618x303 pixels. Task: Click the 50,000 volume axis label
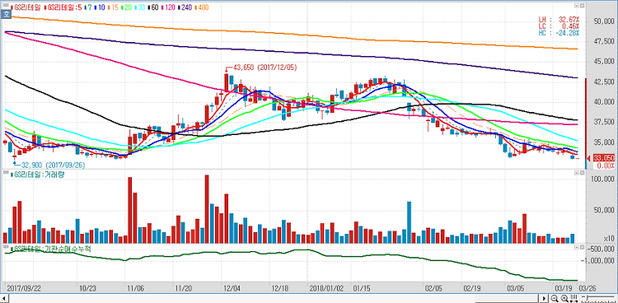(x=604, y=211)
